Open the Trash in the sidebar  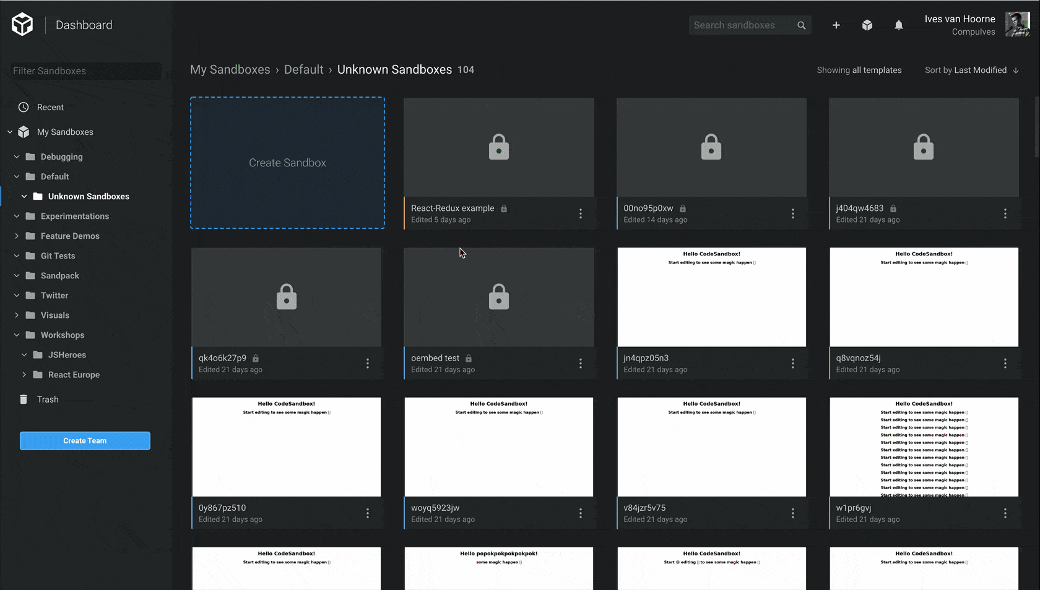(46, 399)
